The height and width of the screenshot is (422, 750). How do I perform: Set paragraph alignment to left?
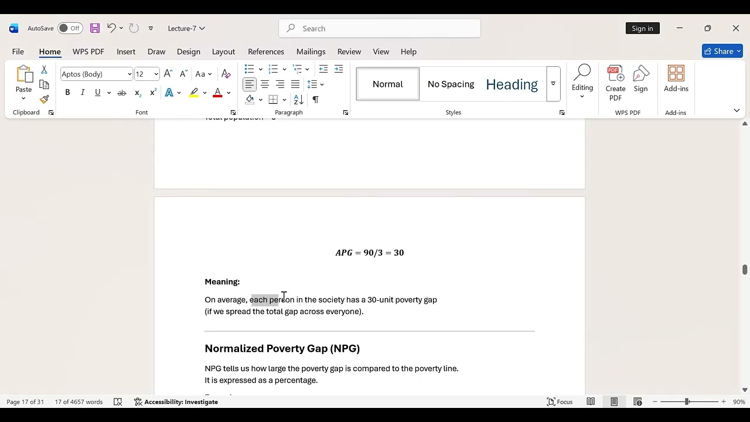click(x=250, y=84)
